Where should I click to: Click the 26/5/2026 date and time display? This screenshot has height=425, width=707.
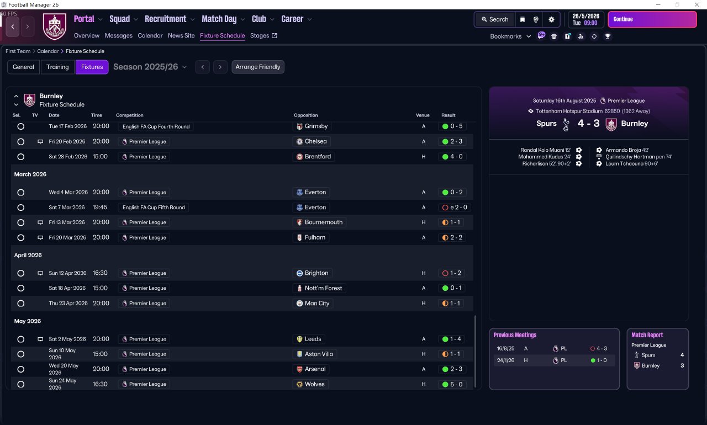coord(587,19)
